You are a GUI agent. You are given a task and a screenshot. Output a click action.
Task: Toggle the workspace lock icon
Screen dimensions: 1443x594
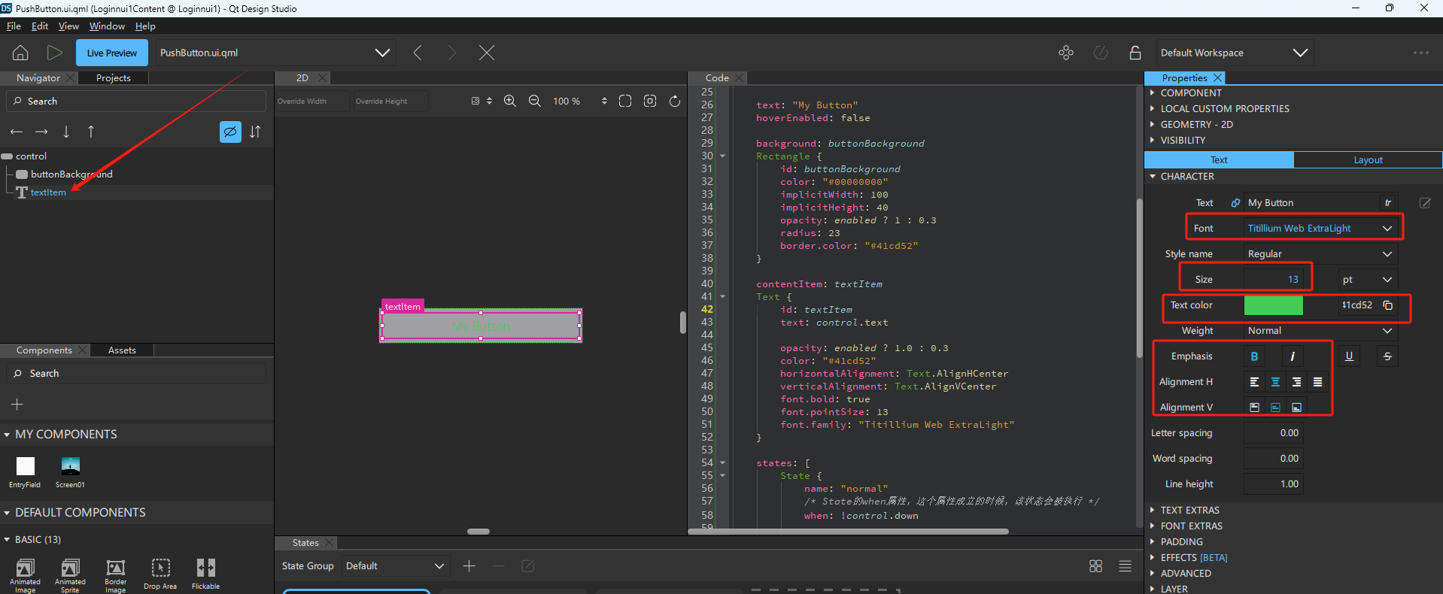pos(1135,53)
